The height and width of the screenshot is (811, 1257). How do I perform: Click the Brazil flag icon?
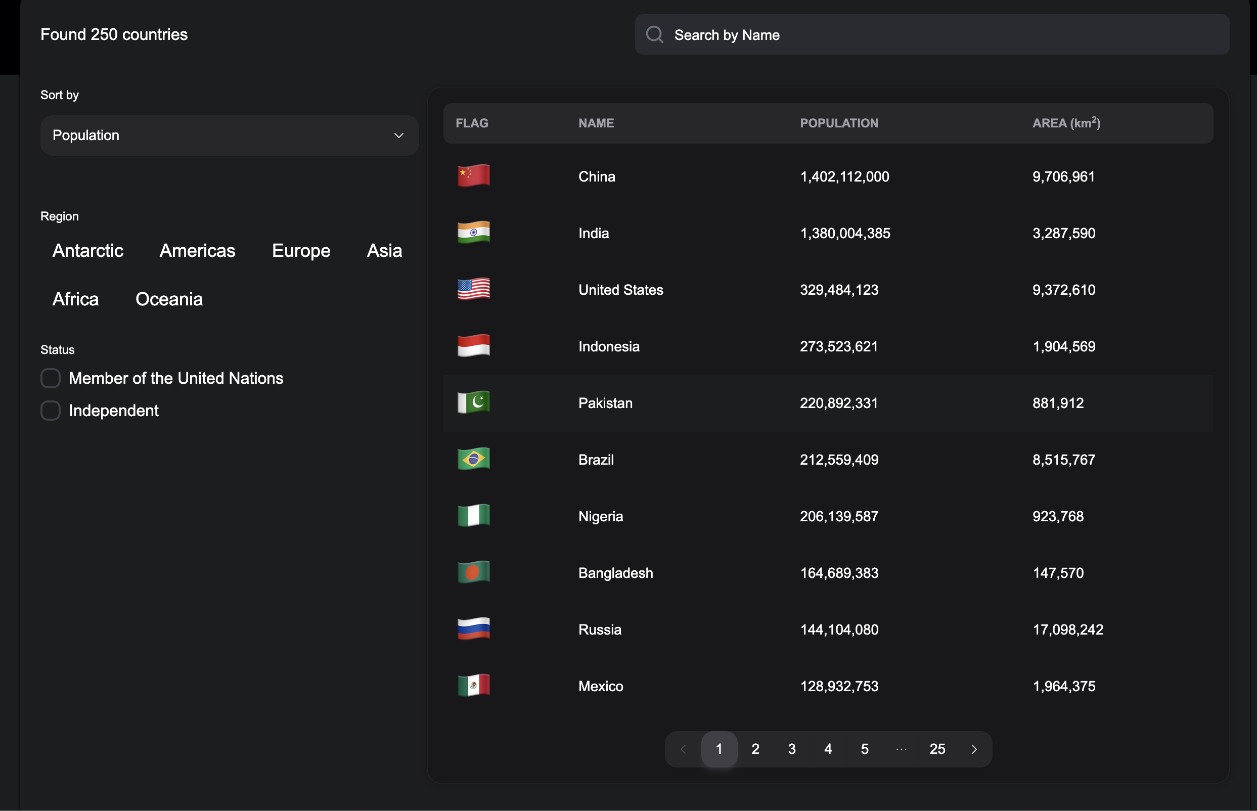coord(473,459)
